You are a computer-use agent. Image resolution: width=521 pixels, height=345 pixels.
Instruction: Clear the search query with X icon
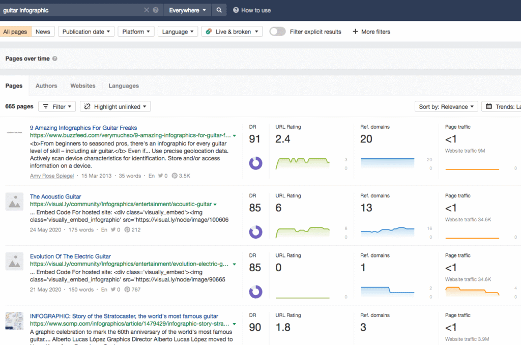(x=147, y=10)
